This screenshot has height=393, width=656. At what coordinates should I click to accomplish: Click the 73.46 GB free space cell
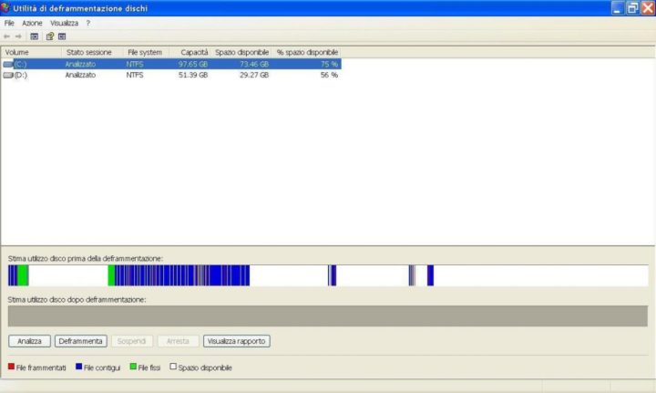[254, 64]
